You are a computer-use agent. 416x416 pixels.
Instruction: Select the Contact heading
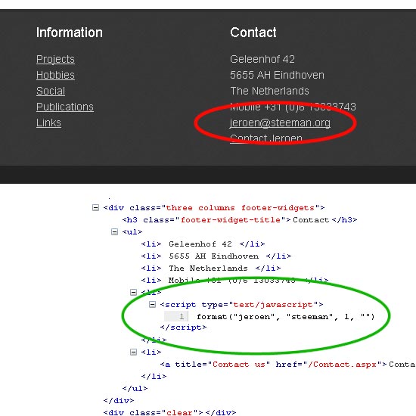pos(253,33)
